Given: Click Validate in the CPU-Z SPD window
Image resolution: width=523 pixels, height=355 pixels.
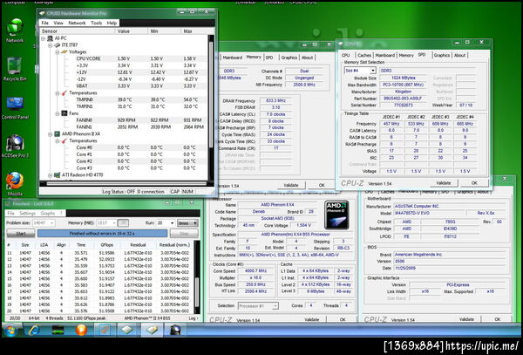Looking at the screenshot, I should coord(443,183).
